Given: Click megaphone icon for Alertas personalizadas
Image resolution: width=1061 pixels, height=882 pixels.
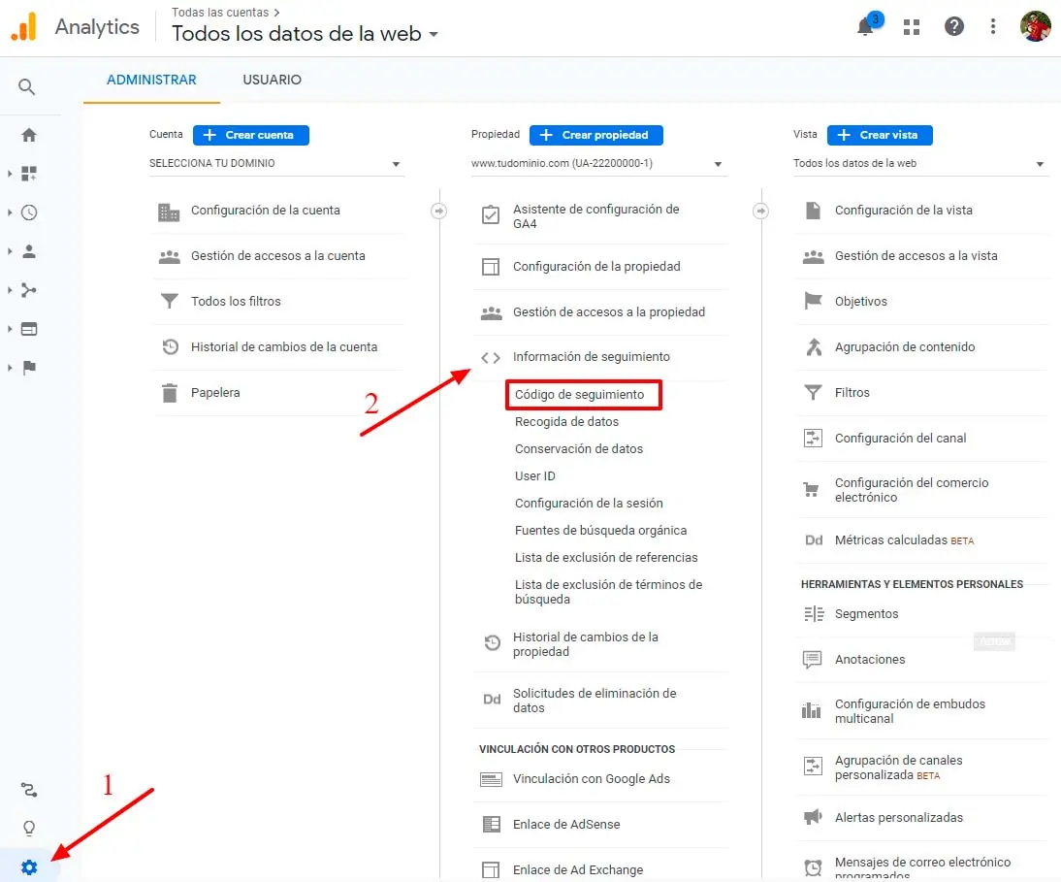Looking at the screenshot, I should pos(813,817).
